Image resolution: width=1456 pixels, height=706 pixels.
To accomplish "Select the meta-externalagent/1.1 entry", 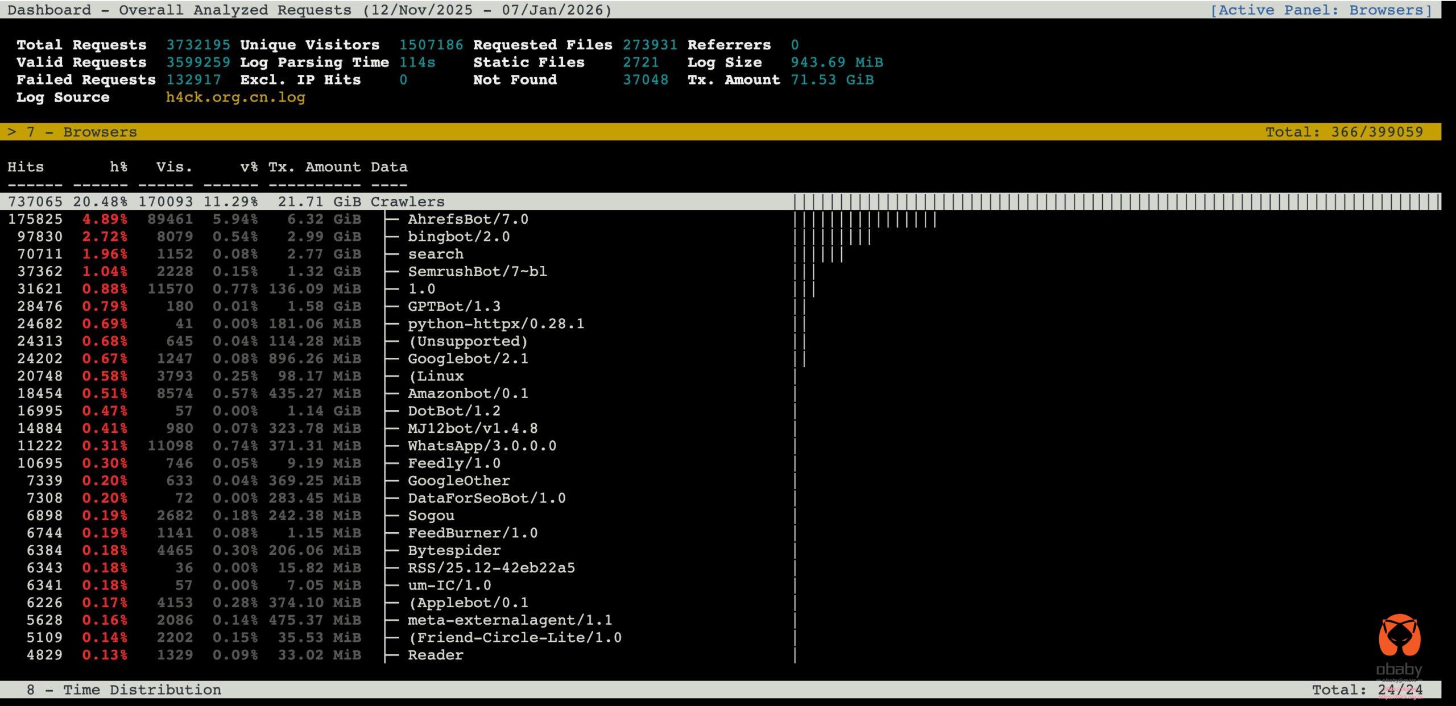I will click(509, 620).
